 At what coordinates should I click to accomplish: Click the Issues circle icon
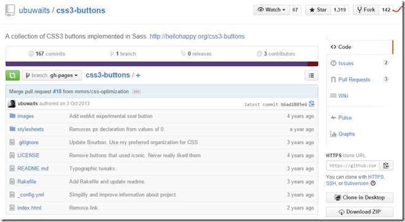click(333, 63)
